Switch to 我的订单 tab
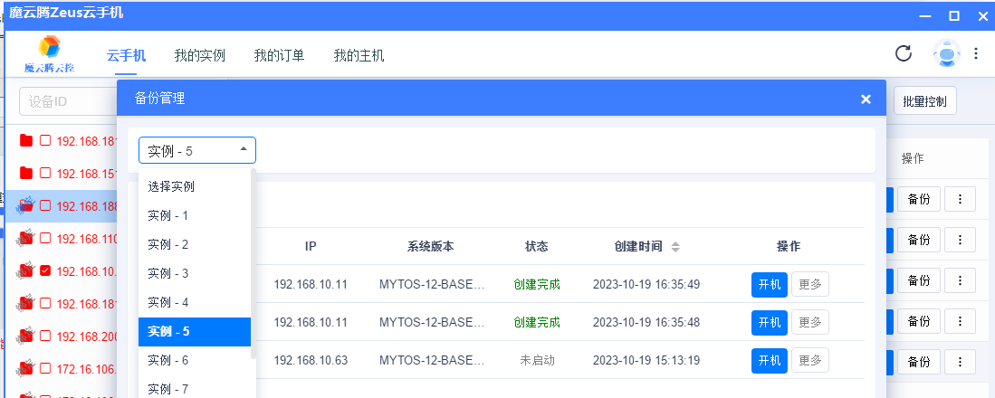 click(x=279, y=56)
